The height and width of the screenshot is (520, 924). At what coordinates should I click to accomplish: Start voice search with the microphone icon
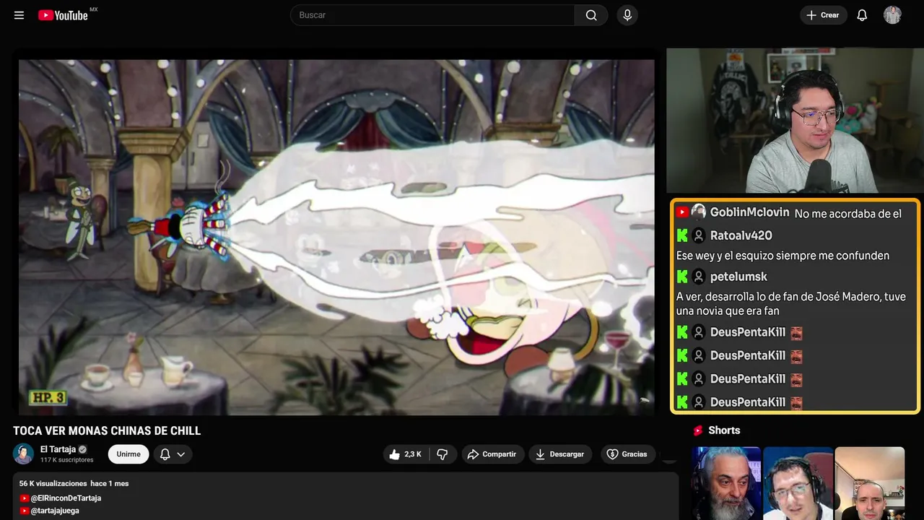627,15
